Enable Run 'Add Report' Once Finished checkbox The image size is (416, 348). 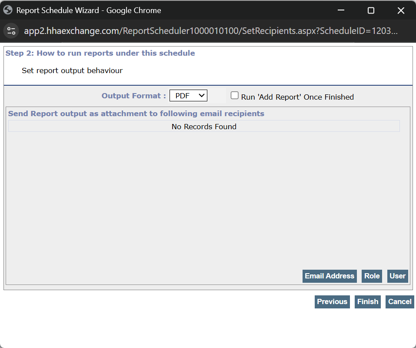coord(235,96)
